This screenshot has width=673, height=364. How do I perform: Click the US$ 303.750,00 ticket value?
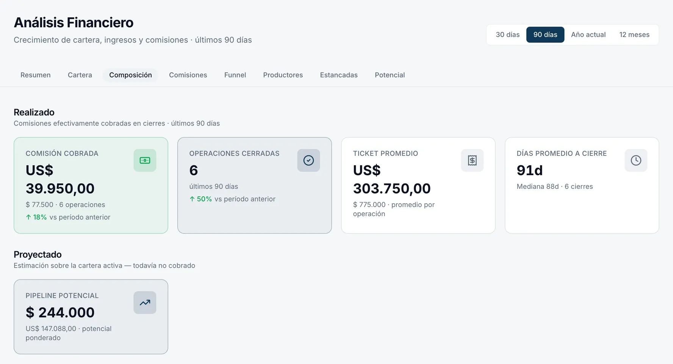pyautogui.click(x=392, y=179)
